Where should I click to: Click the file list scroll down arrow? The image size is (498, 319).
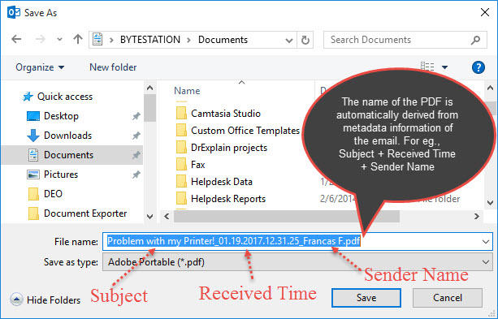(x=490, y=202)
